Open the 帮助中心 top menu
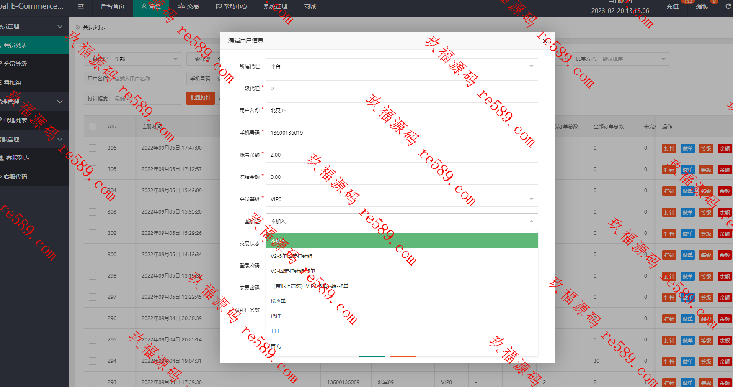Viewport: 733px width, 387px height. [231, 6]
